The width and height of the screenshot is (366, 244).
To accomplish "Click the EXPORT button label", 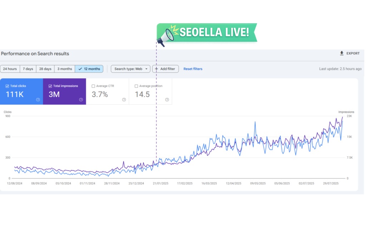I will [x=353, y=54].
